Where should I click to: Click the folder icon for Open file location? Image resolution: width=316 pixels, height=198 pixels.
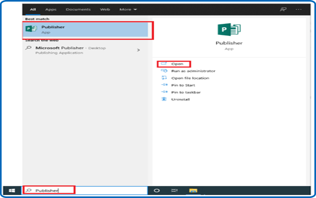[x=164, y=78]
